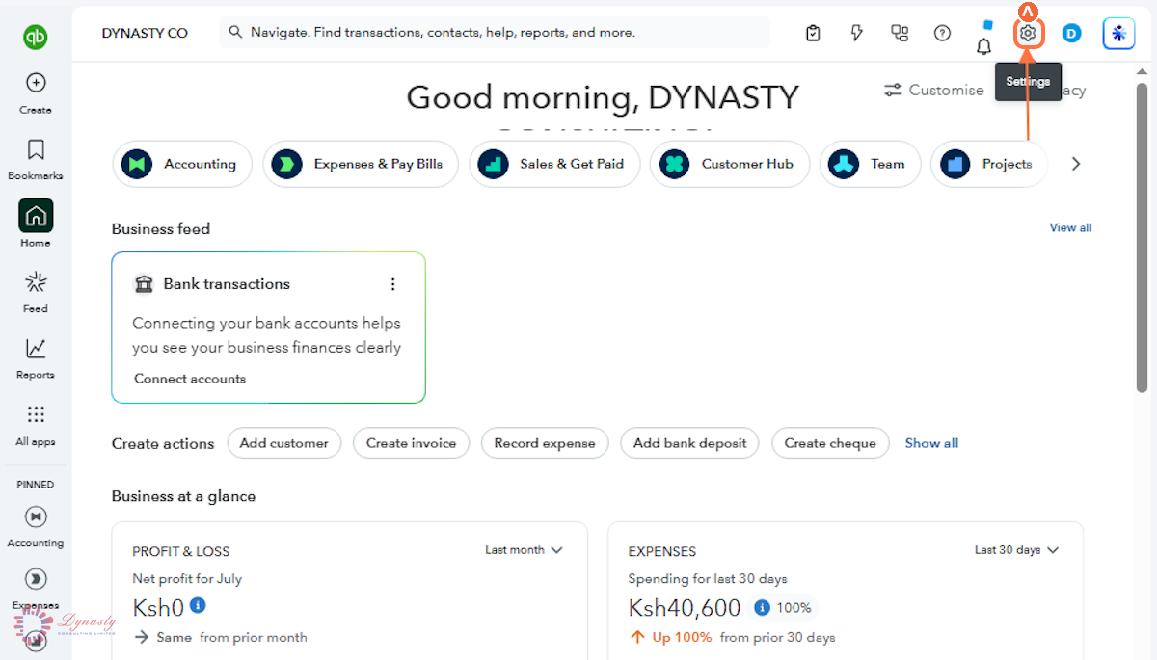Screen dimensions: 1157x660
Task: Open the devices icon in the header
Action: click(x=900, y=34)
